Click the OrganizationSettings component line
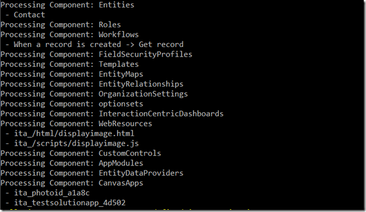Screen dimensions: 366x212 [94, 94]
